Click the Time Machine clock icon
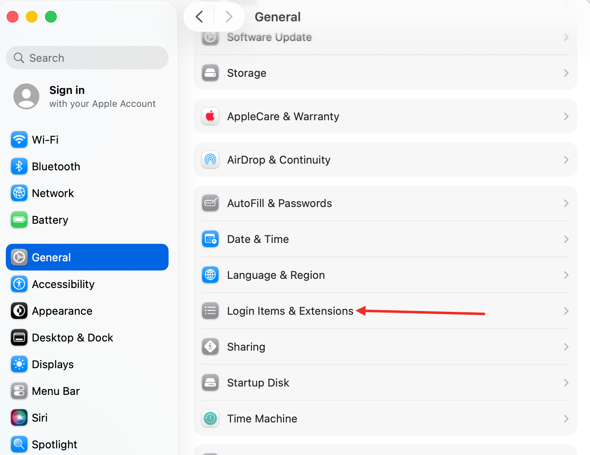Viewport: 590px width, 455px height. click(x=210, y=419)
